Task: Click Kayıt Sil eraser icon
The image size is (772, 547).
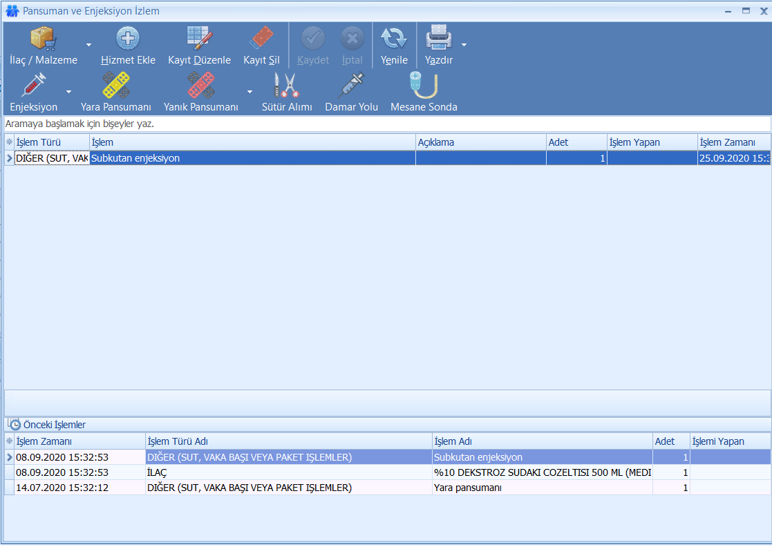Action: (261, 39)
